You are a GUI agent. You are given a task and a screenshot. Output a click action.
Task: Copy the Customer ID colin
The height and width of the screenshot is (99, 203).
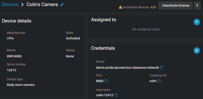159,81
